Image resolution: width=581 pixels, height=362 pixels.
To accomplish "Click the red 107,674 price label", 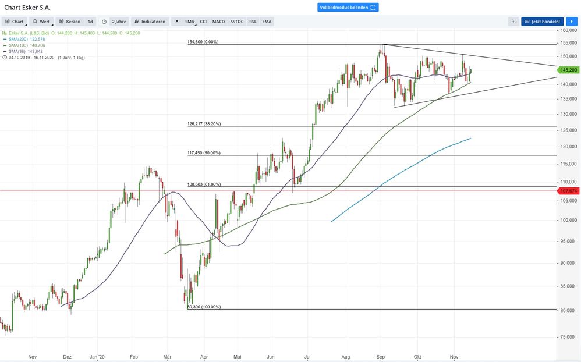I will [x=568, y=191].
